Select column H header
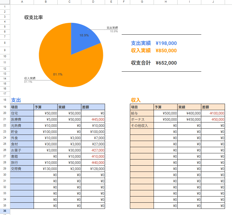 click(x=166, y=2)
